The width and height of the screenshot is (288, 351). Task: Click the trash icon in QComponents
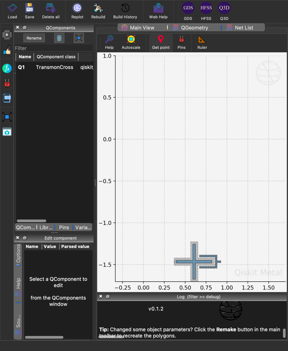59,38
